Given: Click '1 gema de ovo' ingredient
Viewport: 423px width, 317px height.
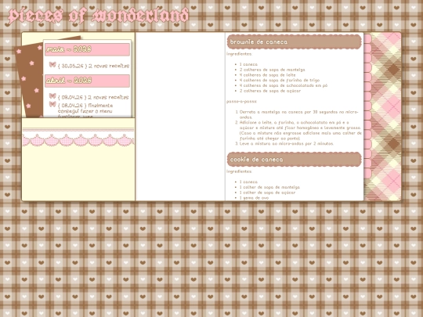Looking at the screenshot, I should click(254, 198).
